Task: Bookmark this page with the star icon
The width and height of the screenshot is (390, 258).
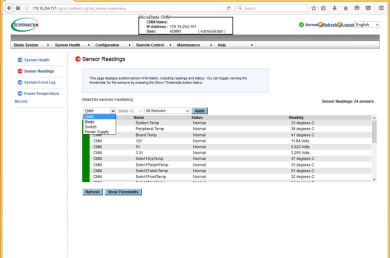Action: (313, 8)
